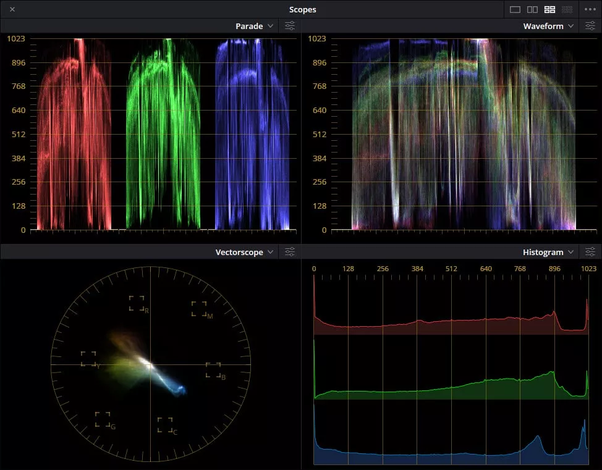This screenshot has height=470, width=602.
Task: Select the stacked scope rows layout
Action: (567, 9)
